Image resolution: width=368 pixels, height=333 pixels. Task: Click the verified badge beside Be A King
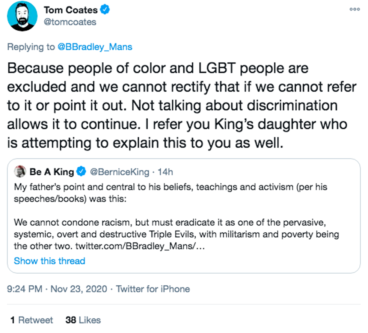click(x=81, y=172)
